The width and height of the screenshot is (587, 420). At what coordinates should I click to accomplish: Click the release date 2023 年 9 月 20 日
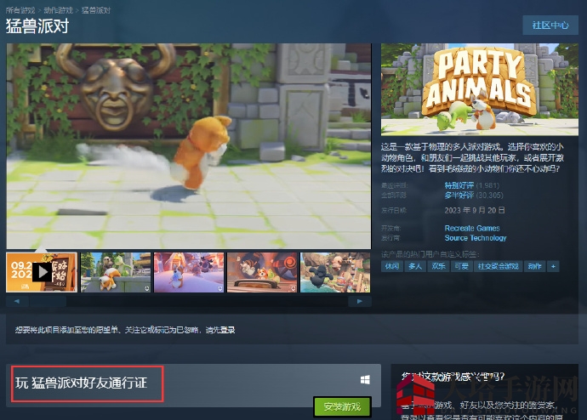click(475, 211)
